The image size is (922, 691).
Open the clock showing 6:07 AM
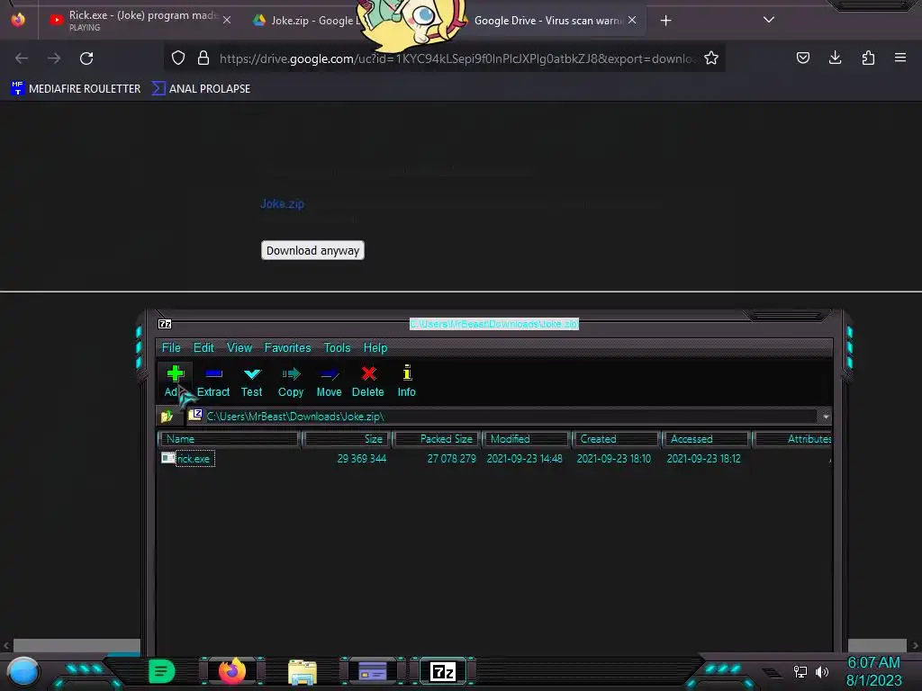(x=873, y=671)
